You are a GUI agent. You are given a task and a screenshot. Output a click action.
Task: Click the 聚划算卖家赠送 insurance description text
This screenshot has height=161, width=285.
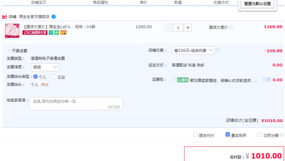224,80
